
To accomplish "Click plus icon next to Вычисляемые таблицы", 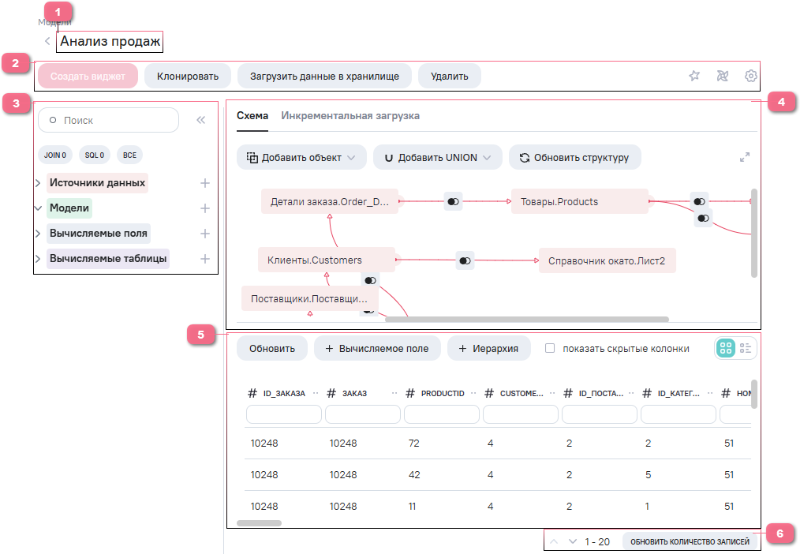I will click(x=204, y=259).
